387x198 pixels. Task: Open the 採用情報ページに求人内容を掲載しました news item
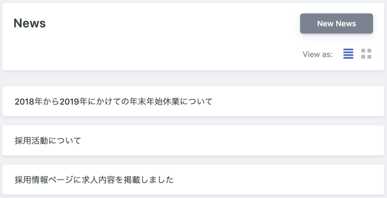193,180
